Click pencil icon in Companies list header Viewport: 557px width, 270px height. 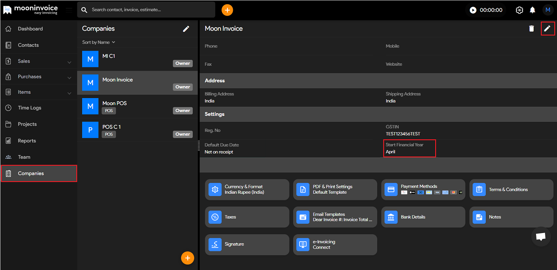[186, 29]
